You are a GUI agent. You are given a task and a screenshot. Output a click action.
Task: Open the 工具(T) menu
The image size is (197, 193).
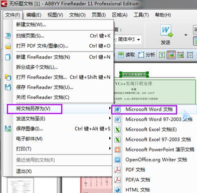tap(141, 15)
